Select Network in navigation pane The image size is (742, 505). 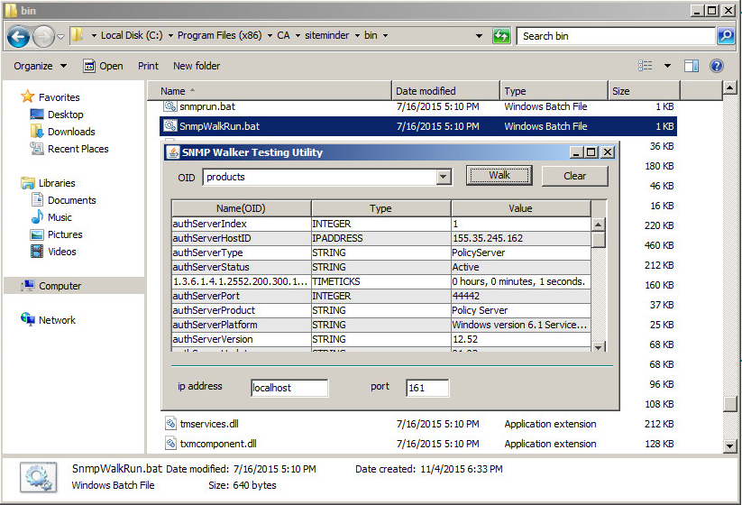pos(57,320)
